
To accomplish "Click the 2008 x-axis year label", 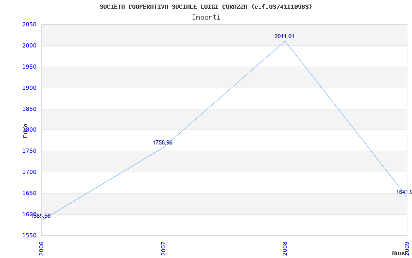I will tap(285, 249).
